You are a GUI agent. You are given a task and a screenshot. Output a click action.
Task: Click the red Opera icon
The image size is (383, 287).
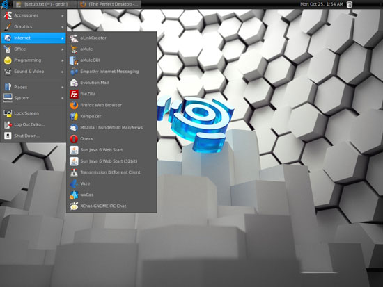74,139
